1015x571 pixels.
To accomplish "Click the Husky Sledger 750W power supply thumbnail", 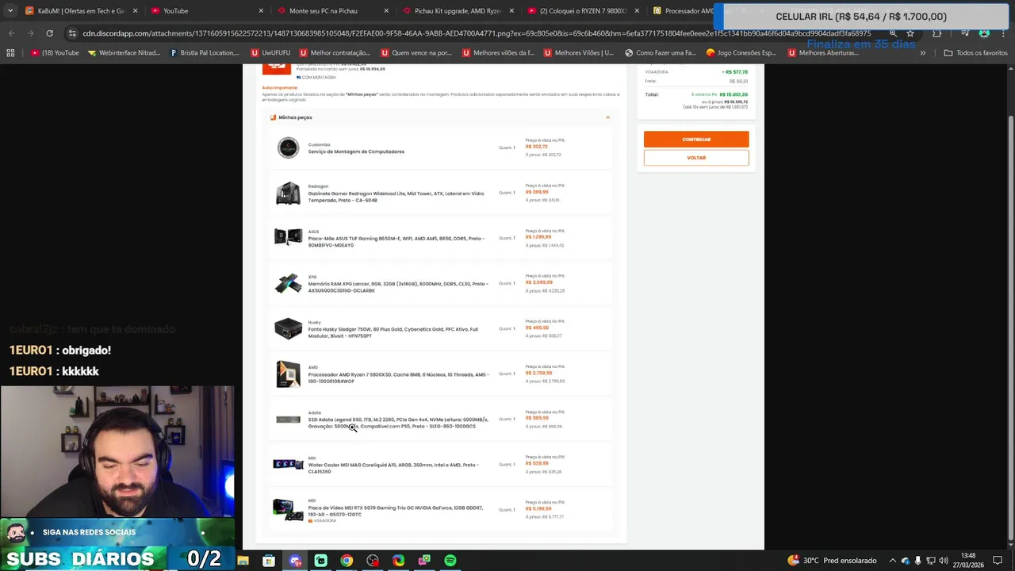I will (x=288, y=328).
